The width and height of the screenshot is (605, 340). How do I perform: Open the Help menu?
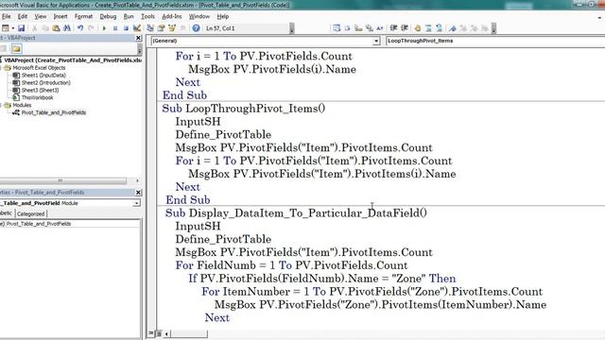coord(223,17)
